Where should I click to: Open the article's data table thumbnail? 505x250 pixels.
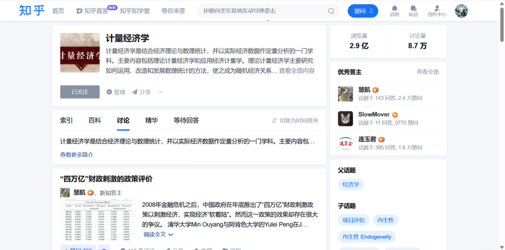coord(98,221)
